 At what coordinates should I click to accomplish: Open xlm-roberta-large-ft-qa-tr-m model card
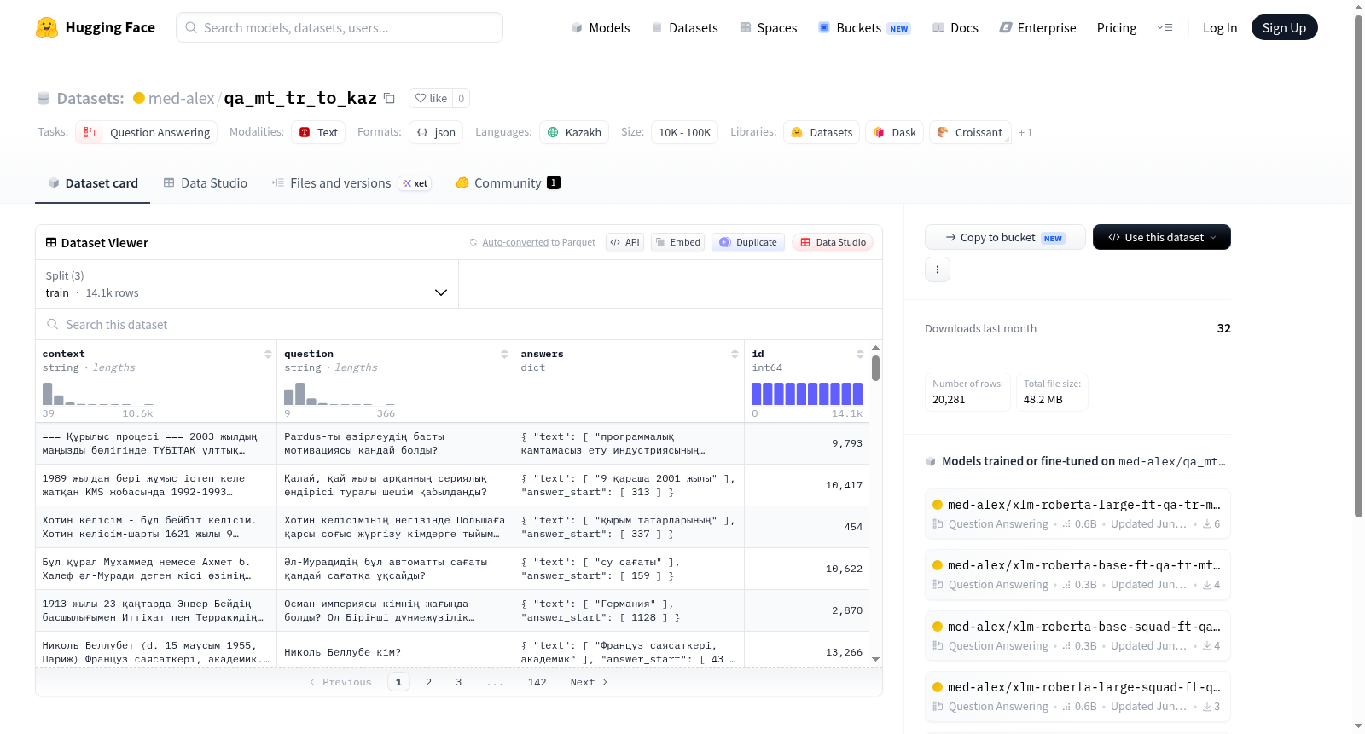[1077, 513]
